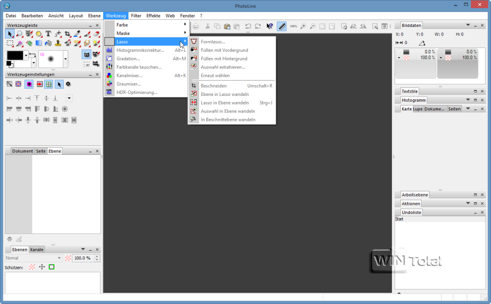The width and height of the screenshot is (491, 304).
Task: Choose Lasso in Ebene wandeln entry
Action: tap(232, 103)
